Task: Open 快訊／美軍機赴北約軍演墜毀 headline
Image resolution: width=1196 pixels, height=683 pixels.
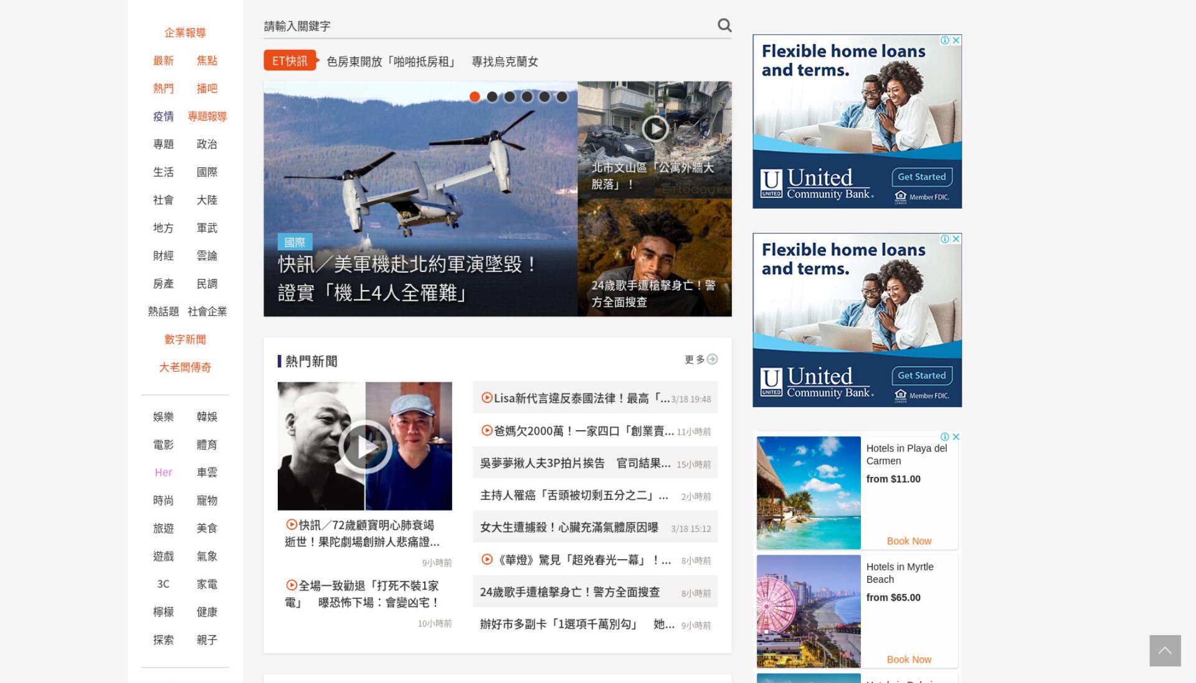Action: (407, 278)
